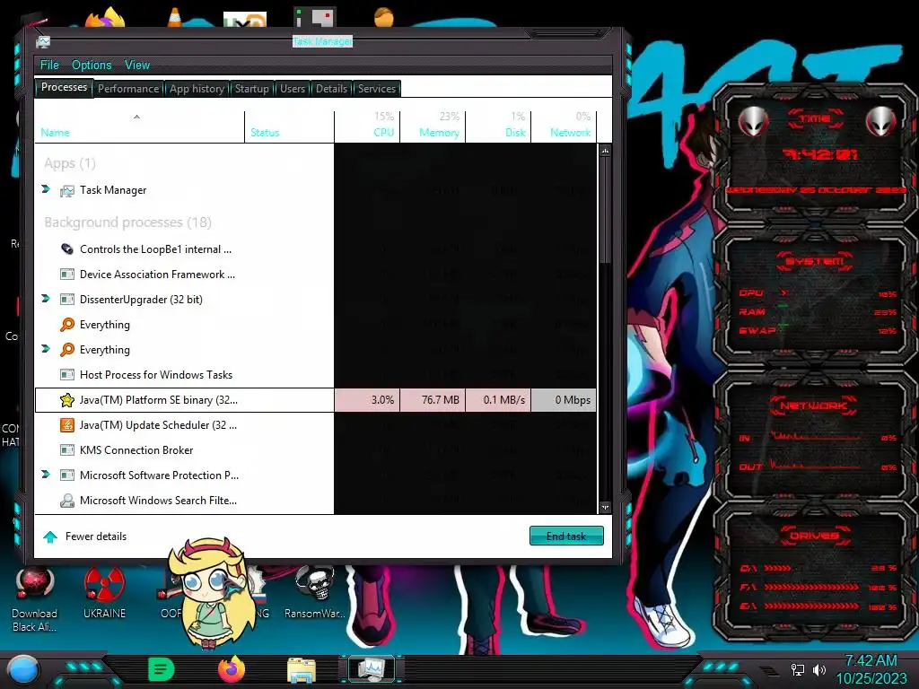Switch to the Details tab

[332, 89]
